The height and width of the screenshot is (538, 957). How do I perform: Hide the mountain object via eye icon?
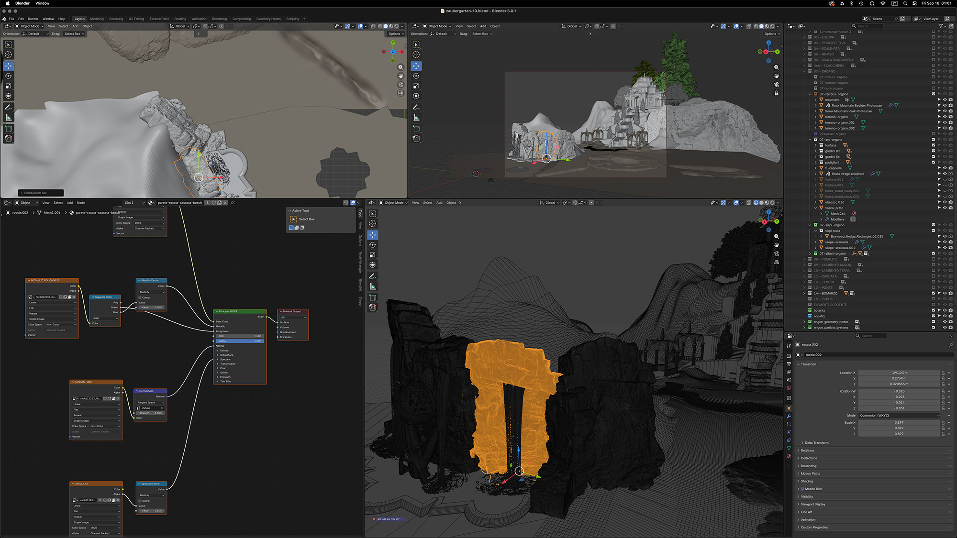click(945, 100)
